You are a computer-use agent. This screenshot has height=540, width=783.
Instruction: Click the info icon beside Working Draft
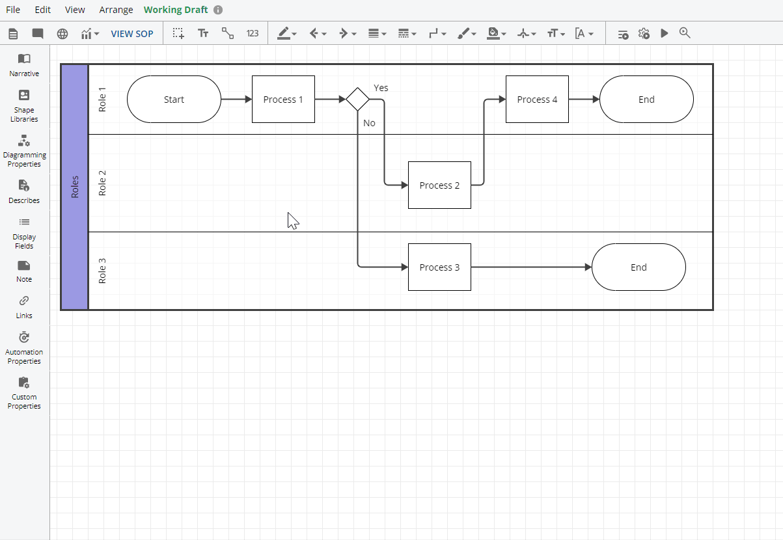pyautogui.click(x=218, y=10)
